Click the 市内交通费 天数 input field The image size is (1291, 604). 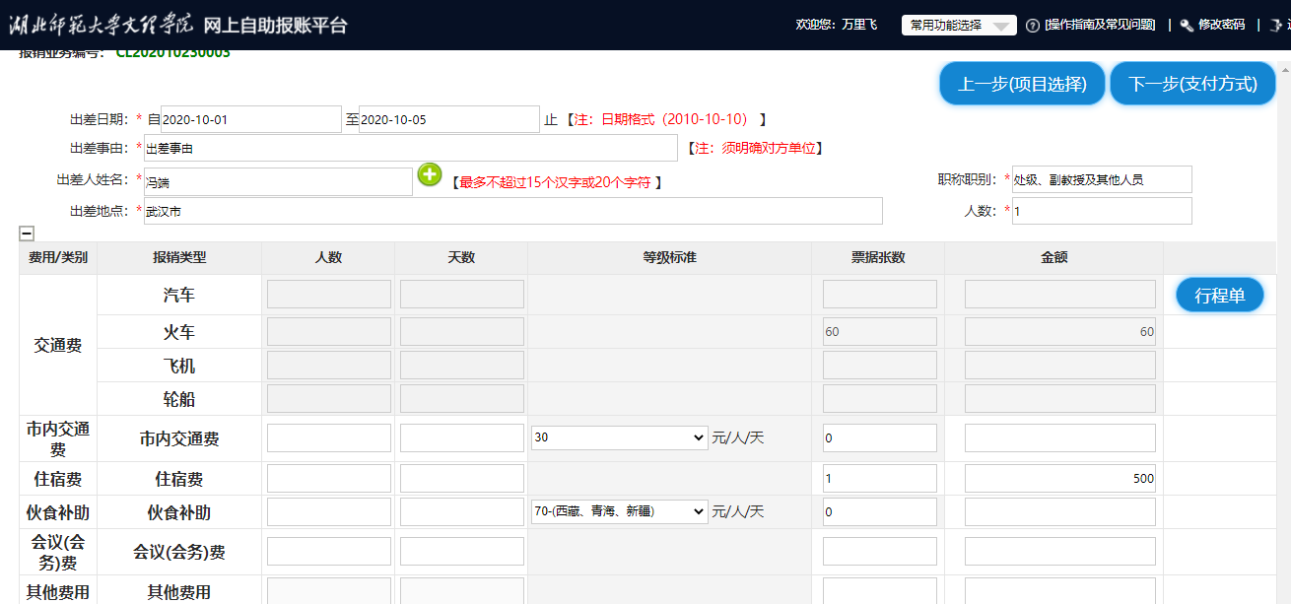(461, 438)
